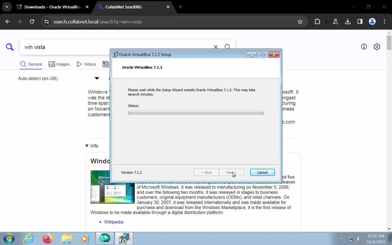Open the browser profile avatar
The image size is (392, 245).
click(x=372, y=22)
